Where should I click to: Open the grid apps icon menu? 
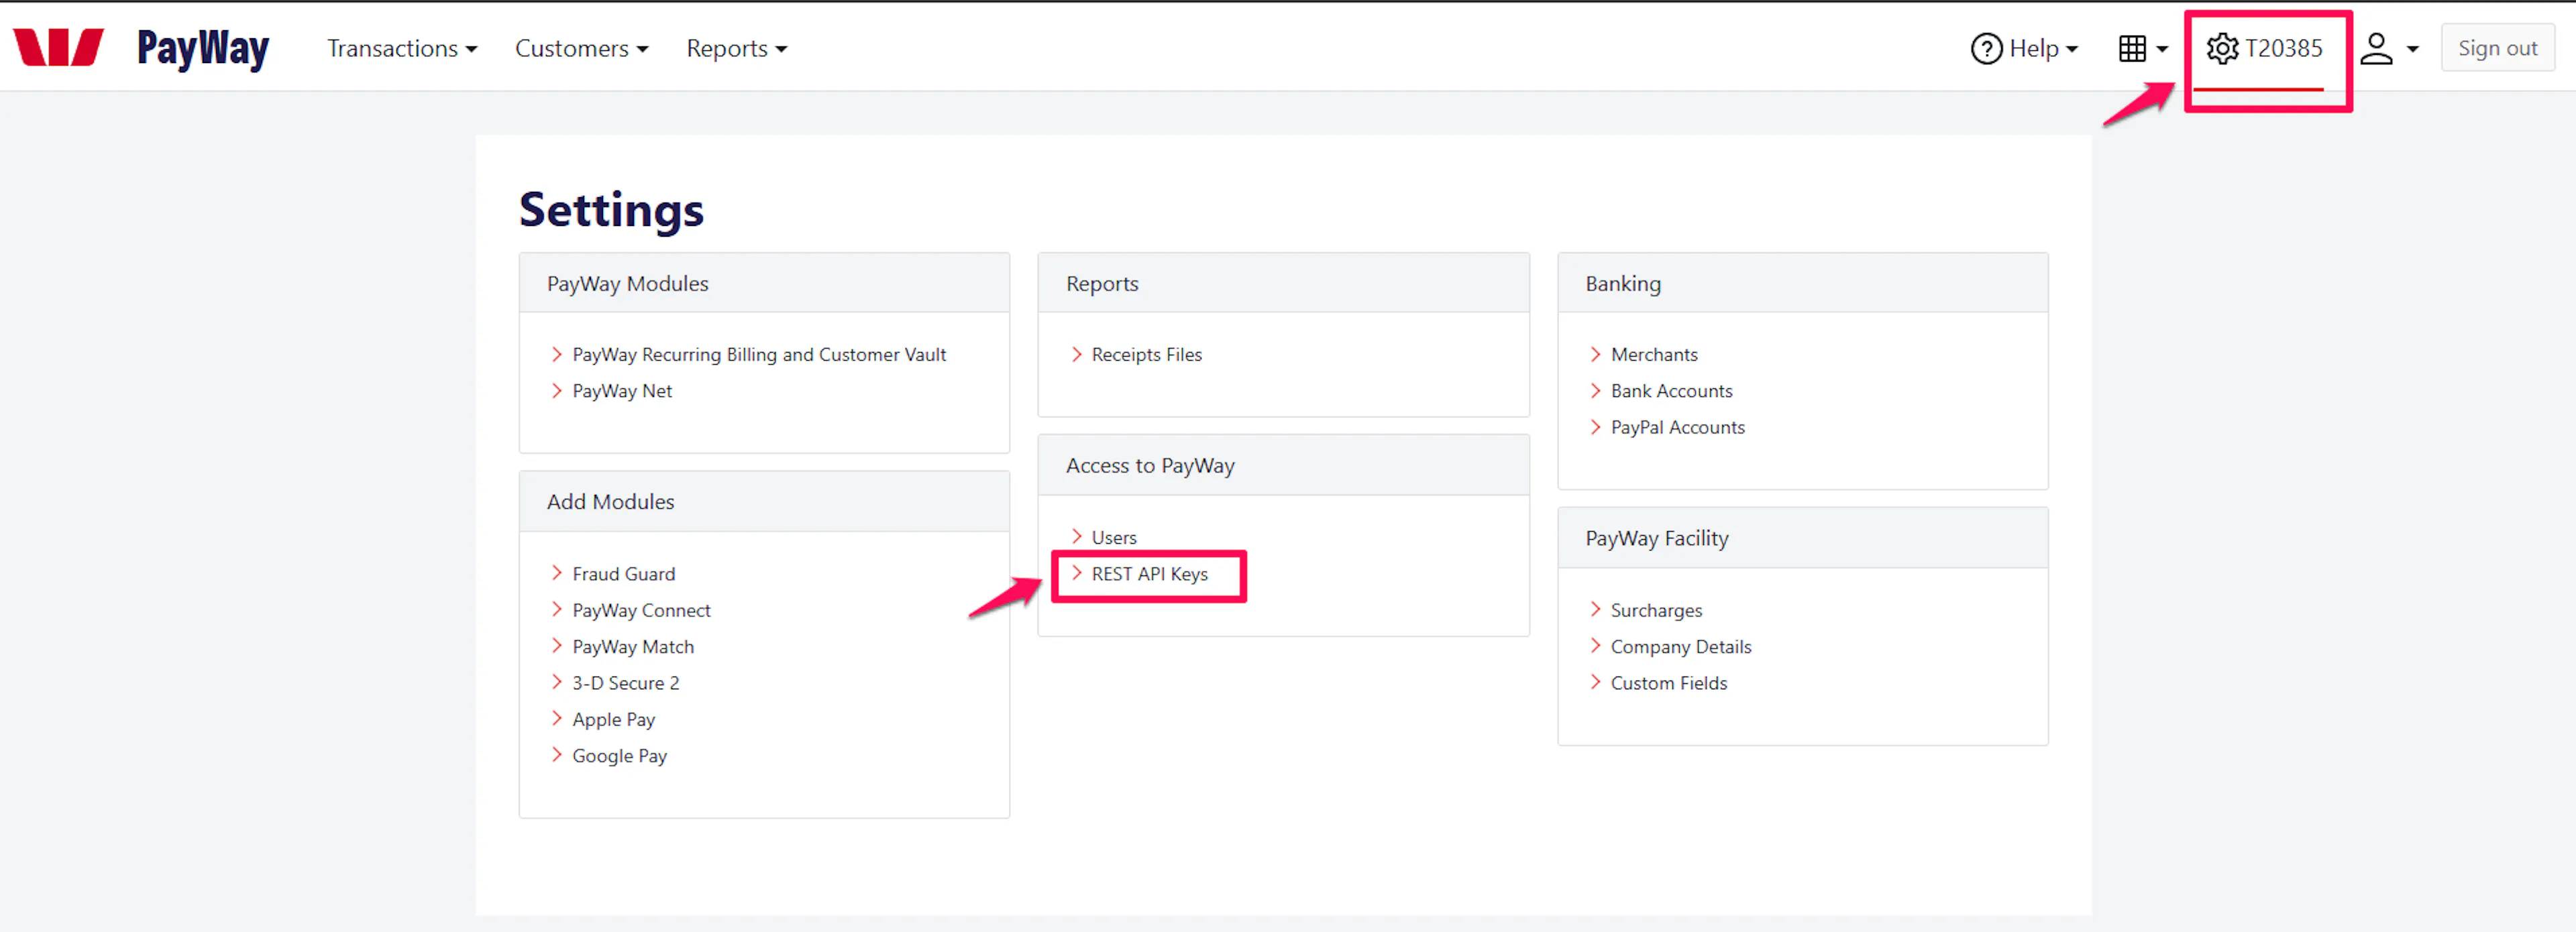point(2132,48)
